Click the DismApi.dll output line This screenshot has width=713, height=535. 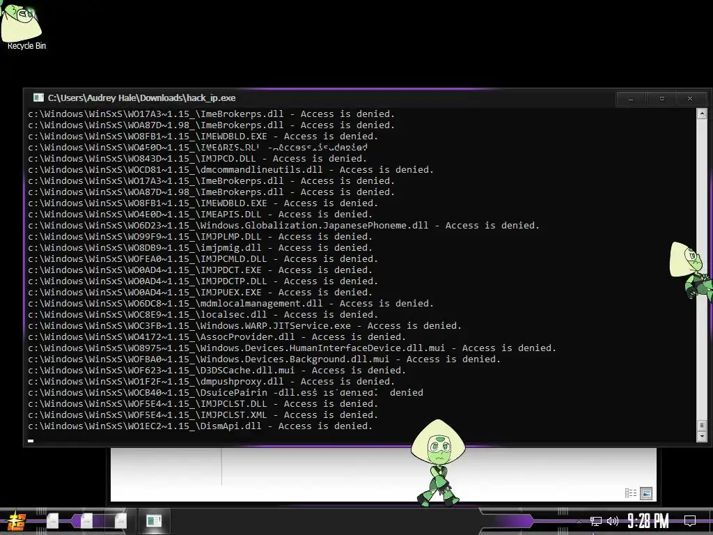(200, 426)
